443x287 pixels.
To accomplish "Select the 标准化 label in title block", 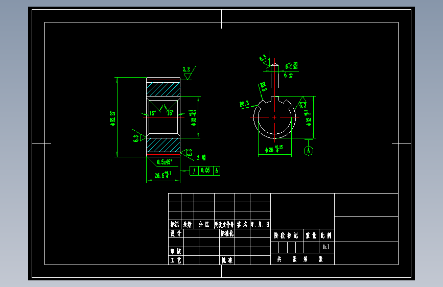I will click(227, 233).
